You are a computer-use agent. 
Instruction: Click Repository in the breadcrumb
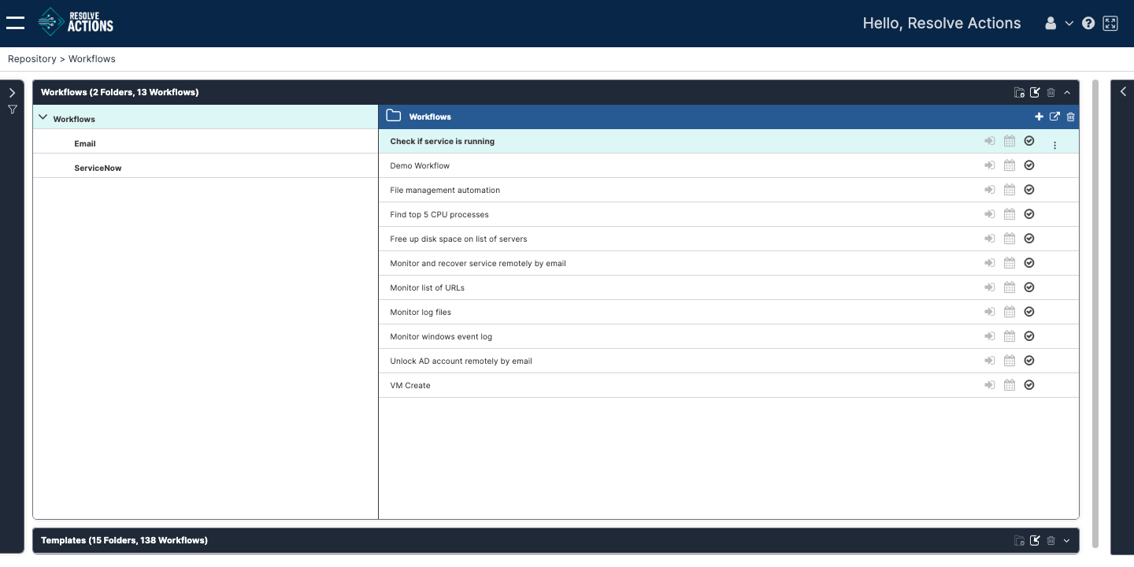(32, 59)
